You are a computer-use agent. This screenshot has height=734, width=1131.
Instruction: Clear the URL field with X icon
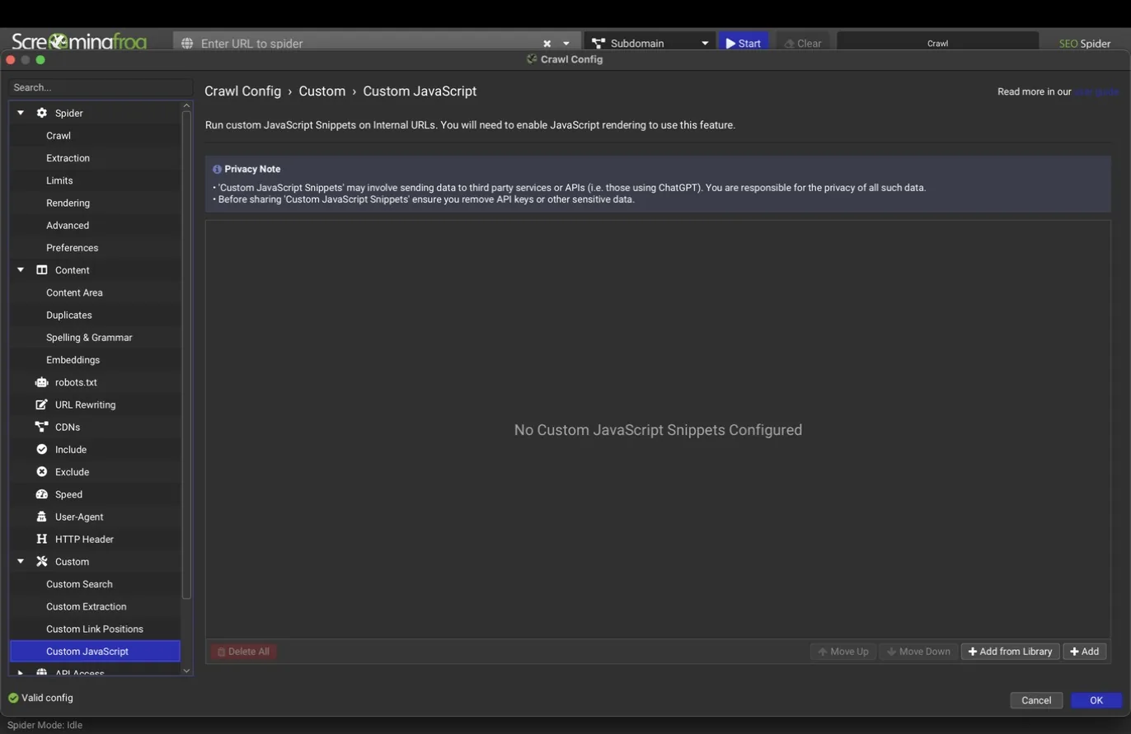[x=547, y=43]
